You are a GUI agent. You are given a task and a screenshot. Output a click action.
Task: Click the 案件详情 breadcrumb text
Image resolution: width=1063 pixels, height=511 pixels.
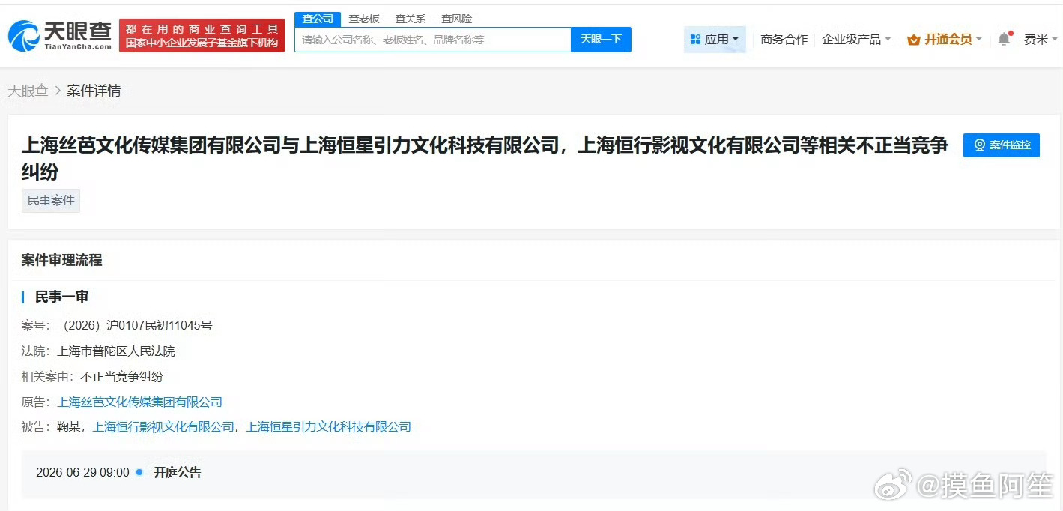[x=94, y=91]
